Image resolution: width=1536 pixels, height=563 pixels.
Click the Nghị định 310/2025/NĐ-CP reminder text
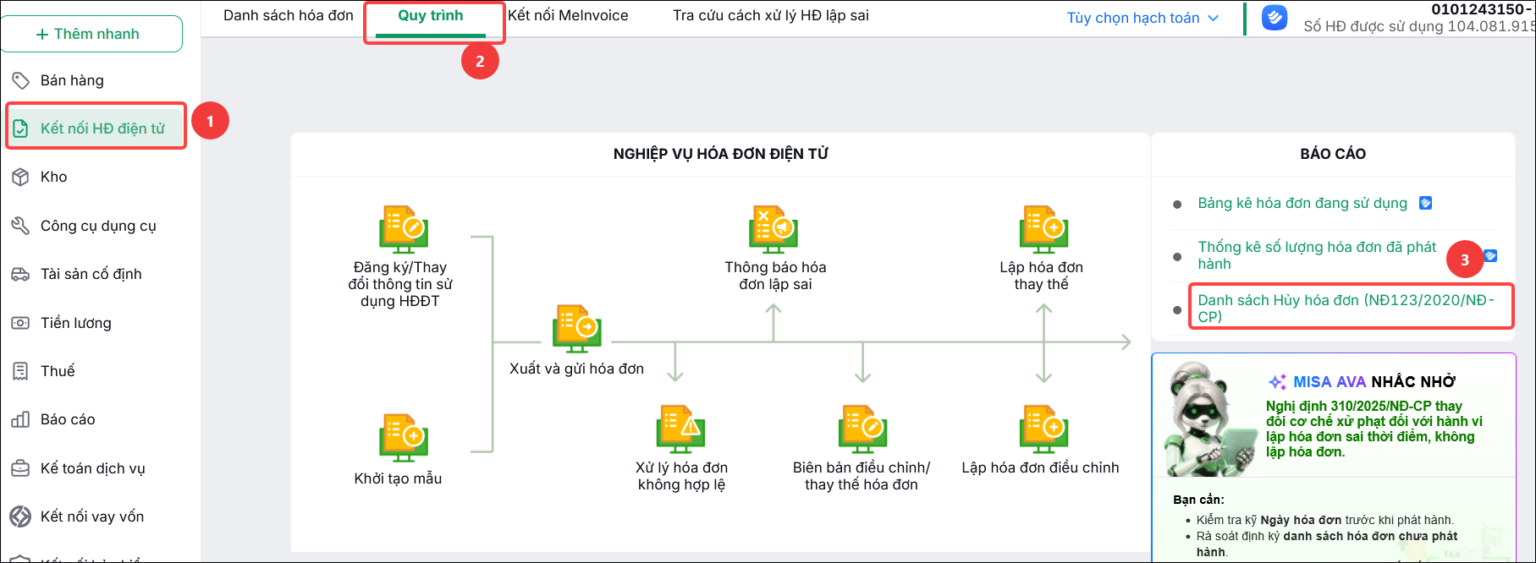click(x=1374, y=429)
